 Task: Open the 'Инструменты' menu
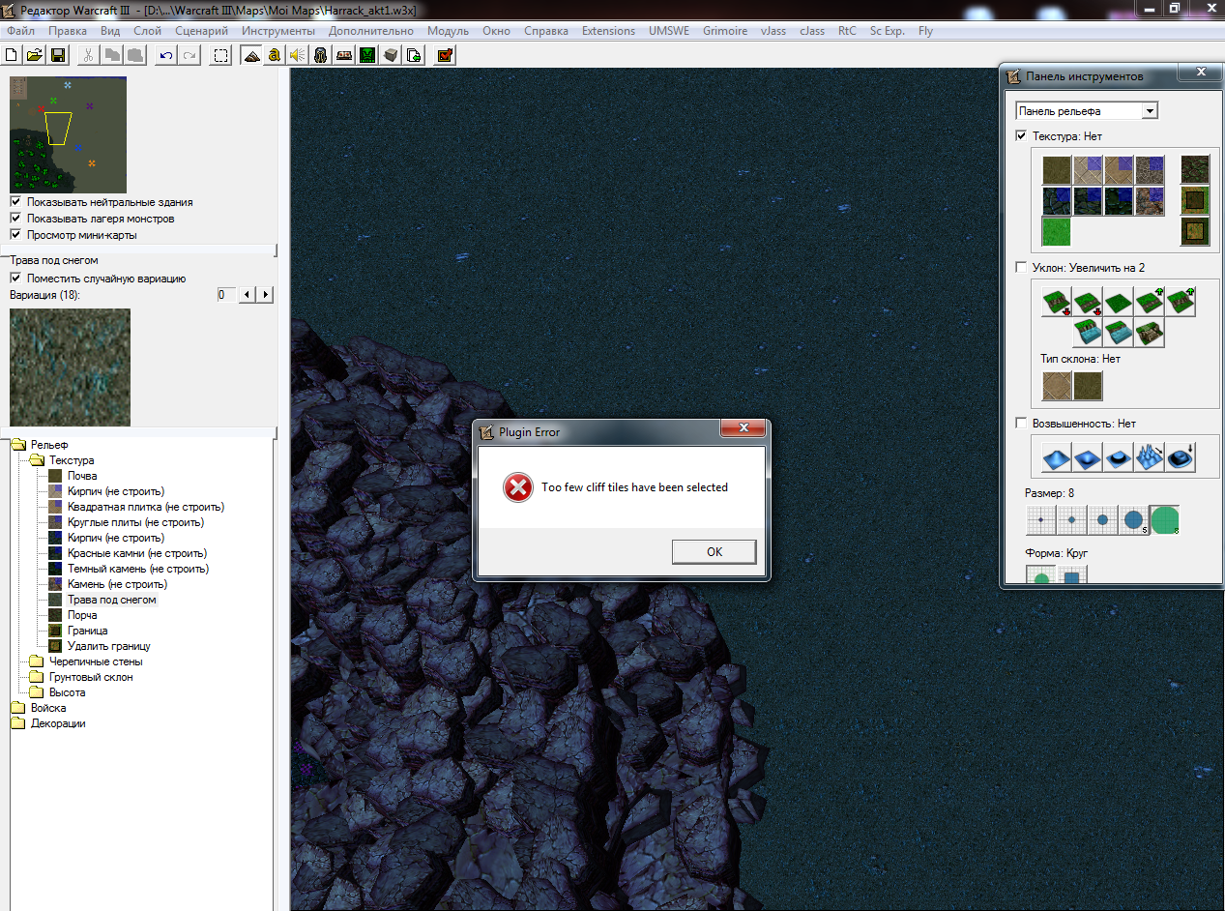click(x=278, y=31)
